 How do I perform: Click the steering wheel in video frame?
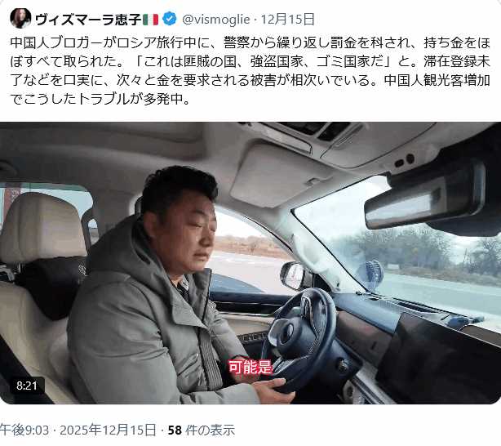[297, 339]
